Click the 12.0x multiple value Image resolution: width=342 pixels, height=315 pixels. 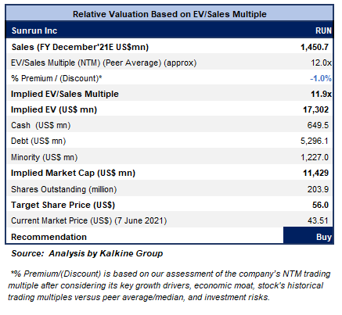click(x=321, y=63)
